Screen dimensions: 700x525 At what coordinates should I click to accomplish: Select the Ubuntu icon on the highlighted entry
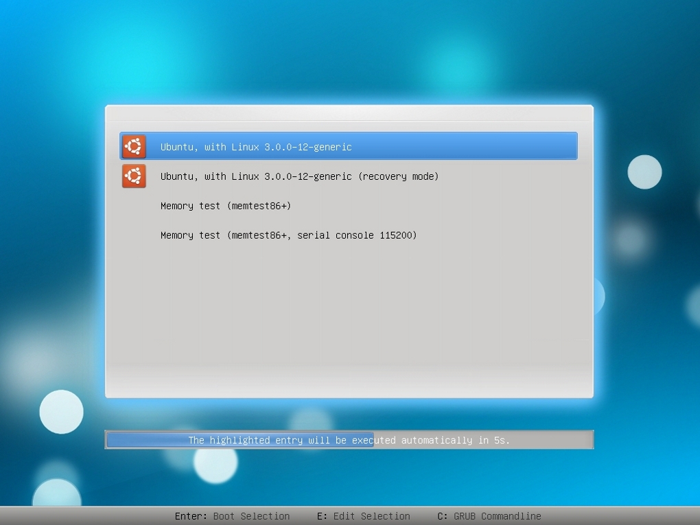(x=134, y=146)
